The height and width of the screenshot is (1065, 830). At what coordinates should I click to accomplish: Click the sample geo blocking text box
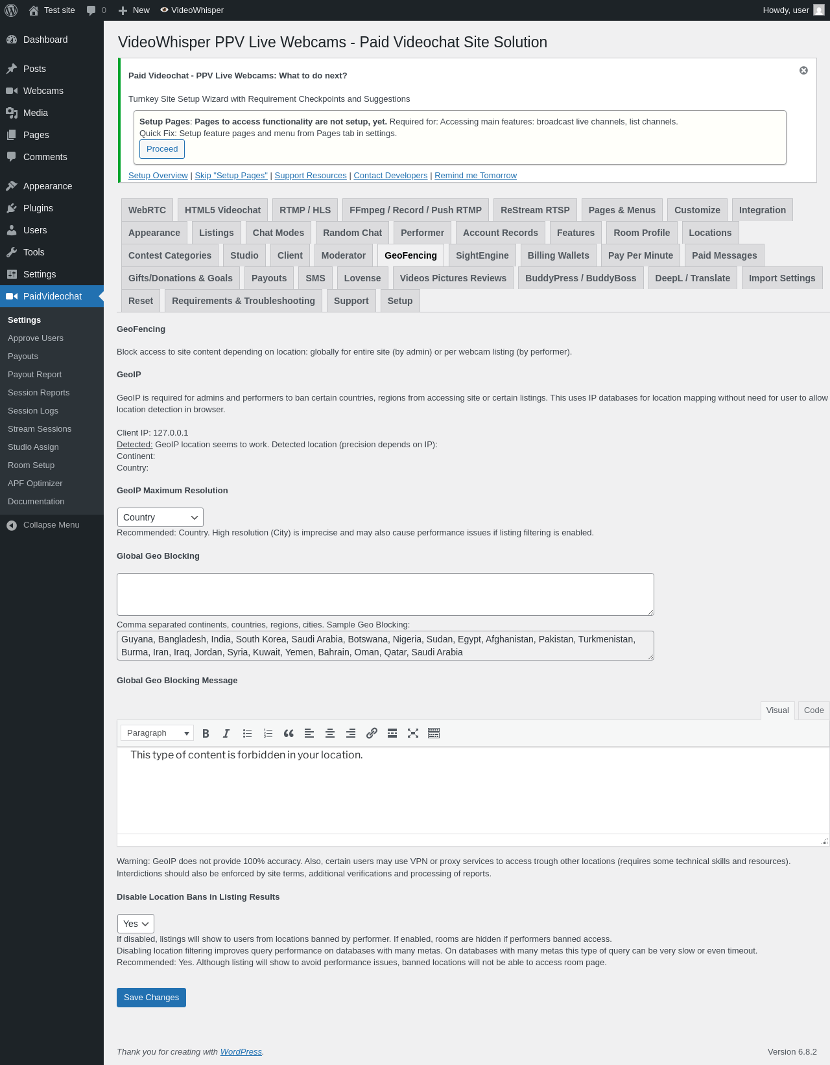coord(385,646)
